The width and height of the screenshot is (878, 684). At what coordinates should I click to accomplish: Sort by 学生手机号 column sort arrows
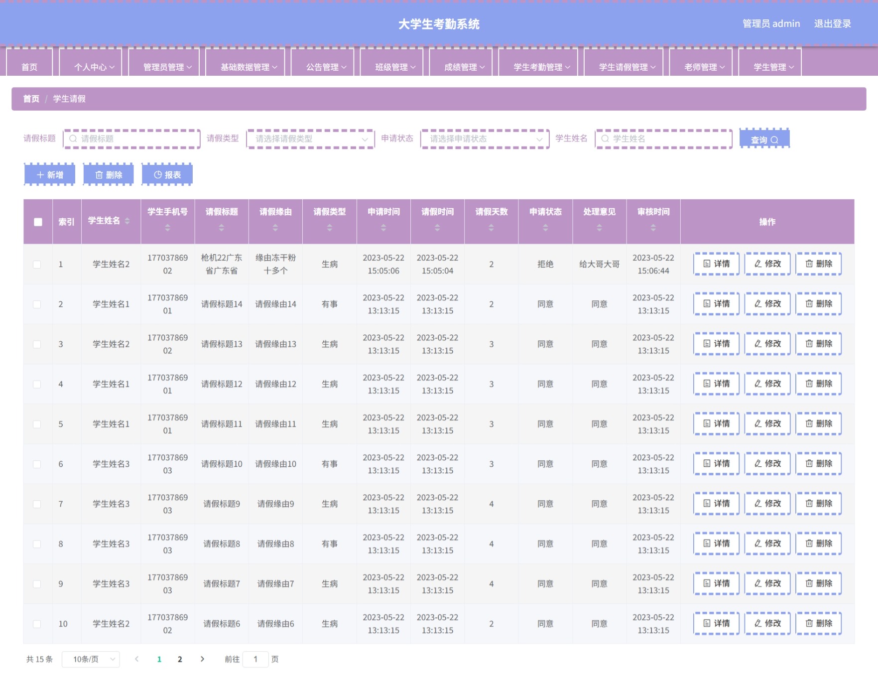[167, 228]
